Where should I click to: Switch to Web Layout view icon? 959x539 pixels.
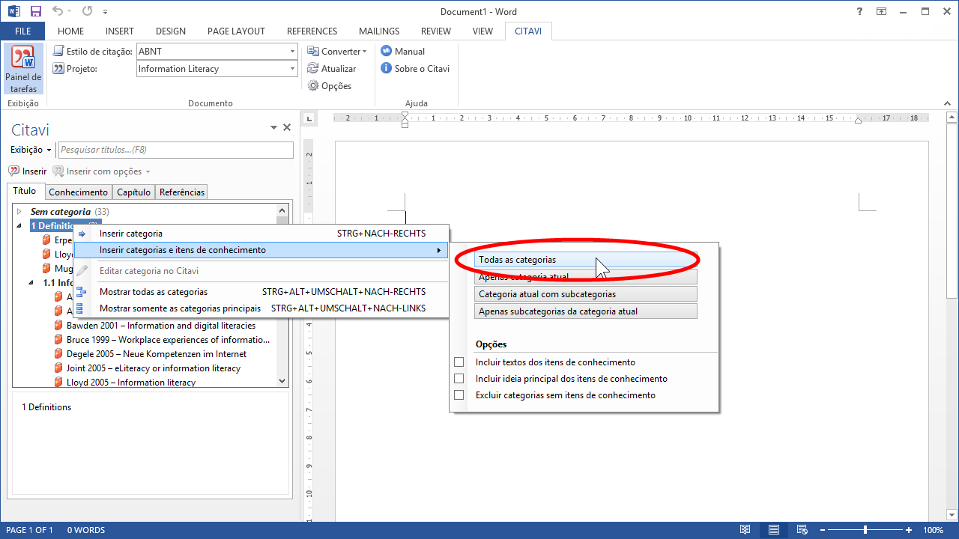[802, 530]
